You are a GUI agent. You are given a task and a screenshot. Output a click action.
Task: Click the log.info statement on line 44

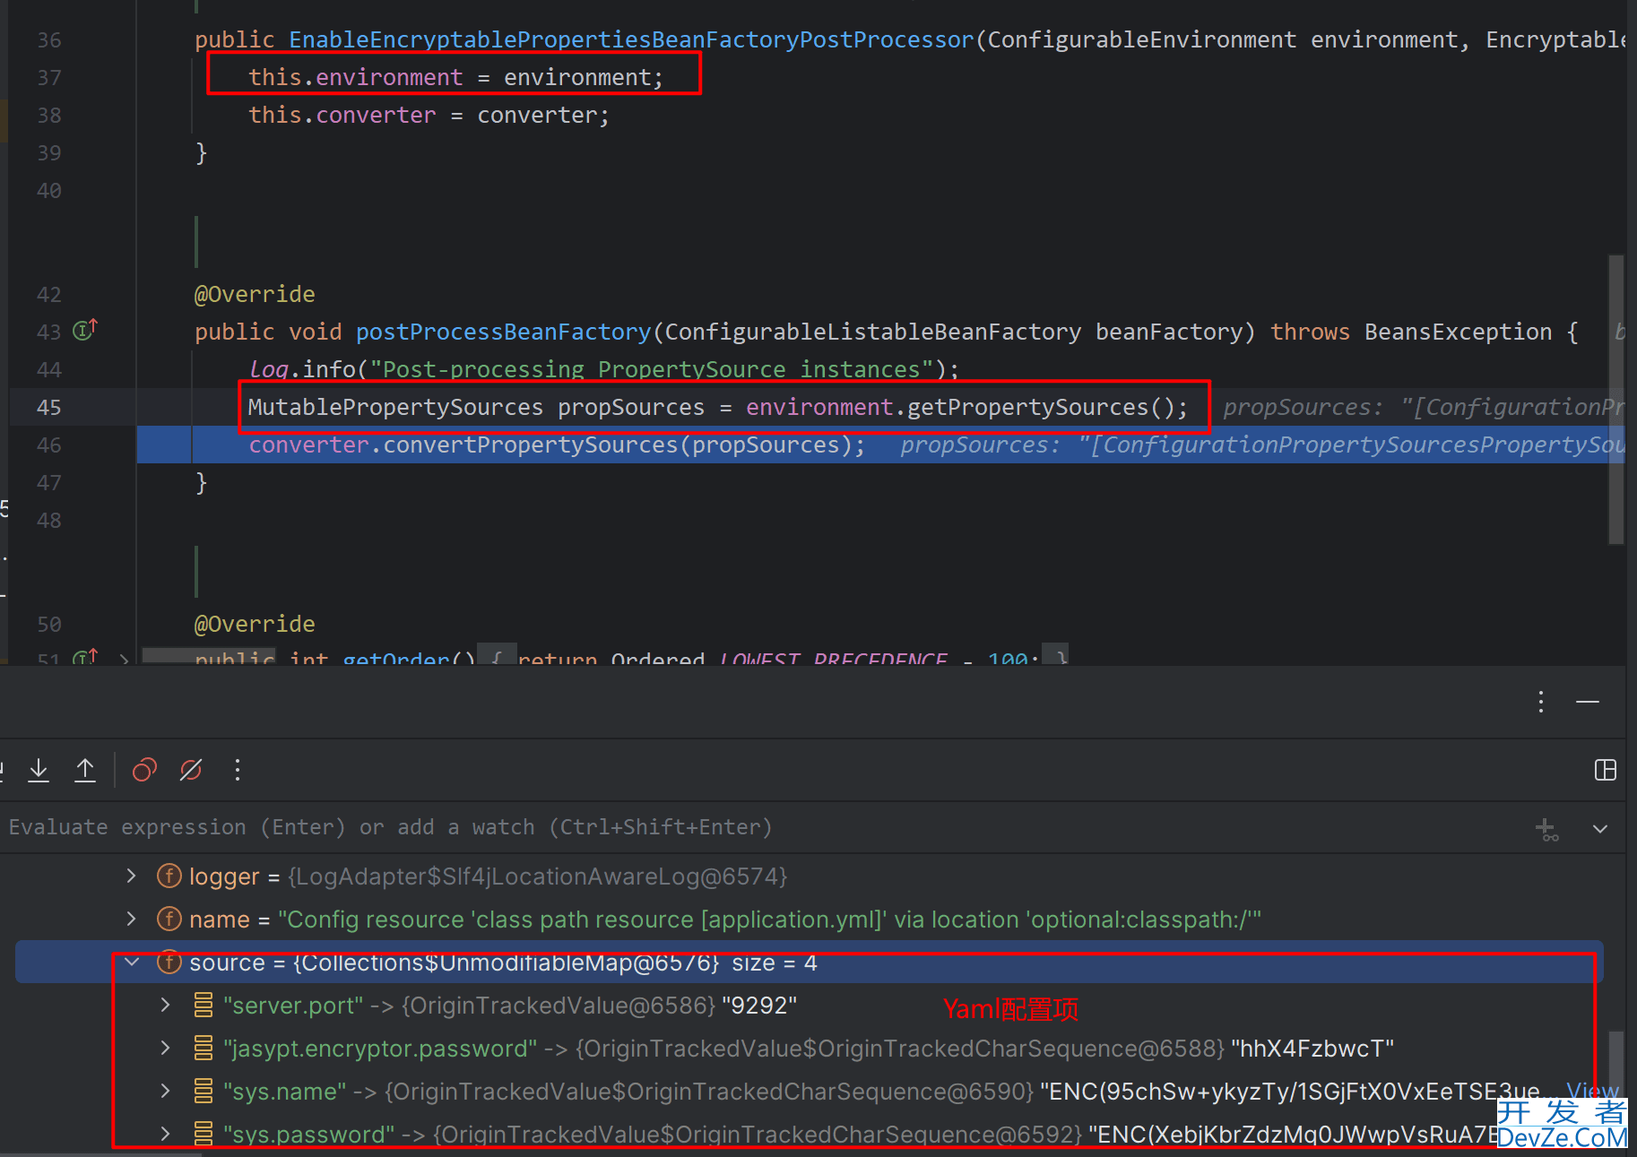coord(603,369)
